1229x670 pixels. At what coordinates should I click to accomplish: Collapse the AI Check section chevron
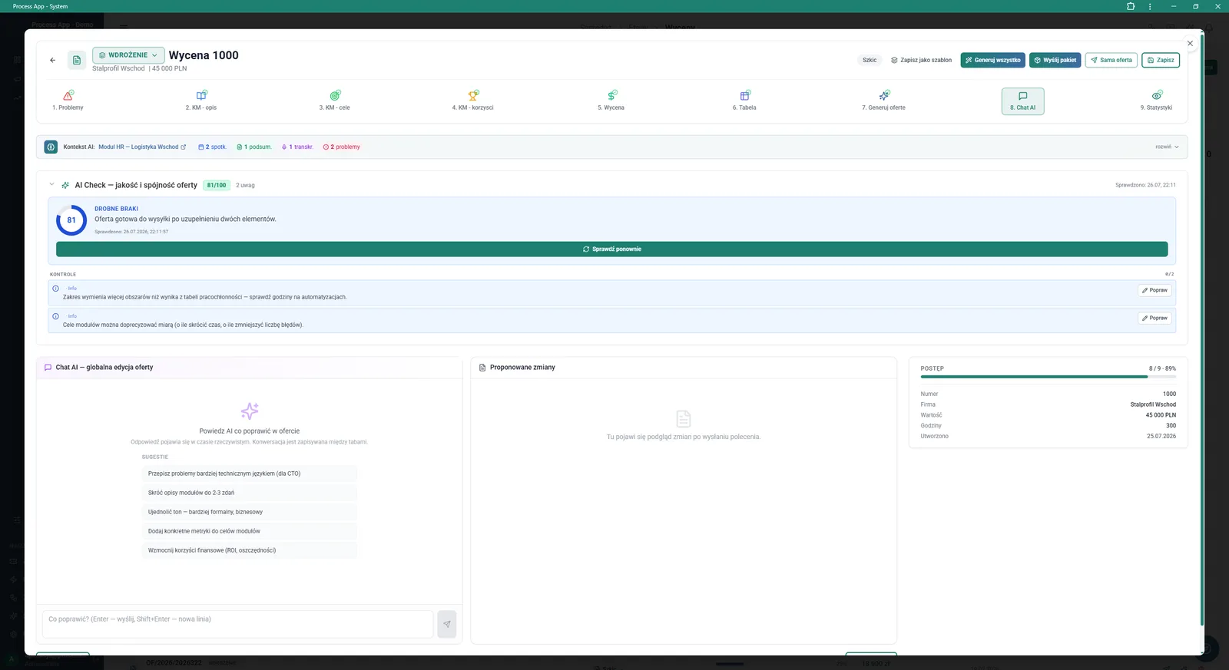point(51,184)
